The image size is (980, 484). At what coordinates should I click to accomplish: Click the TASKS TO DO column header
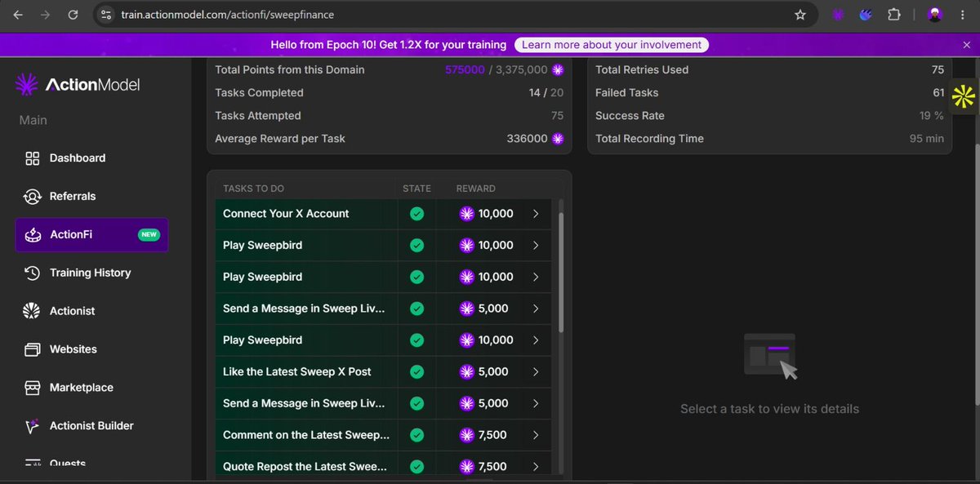coord(253,189)
